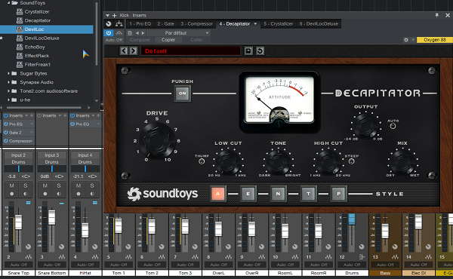Collapse the SoundToys folder

click(x=8, y=3)
